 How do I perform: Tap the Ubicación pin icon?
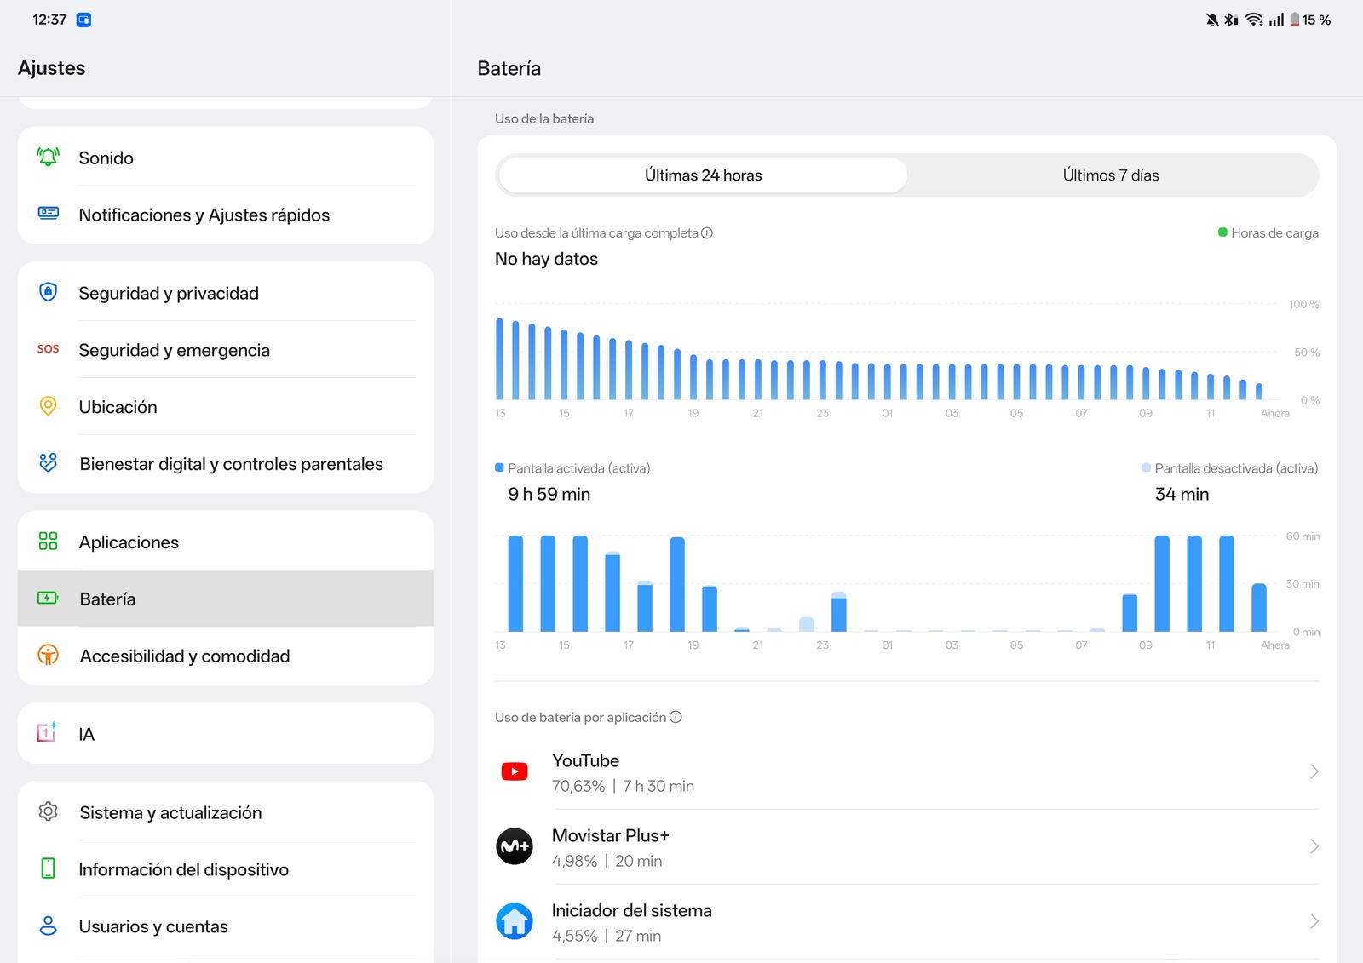pyautogui.click(x=49, y=406)
